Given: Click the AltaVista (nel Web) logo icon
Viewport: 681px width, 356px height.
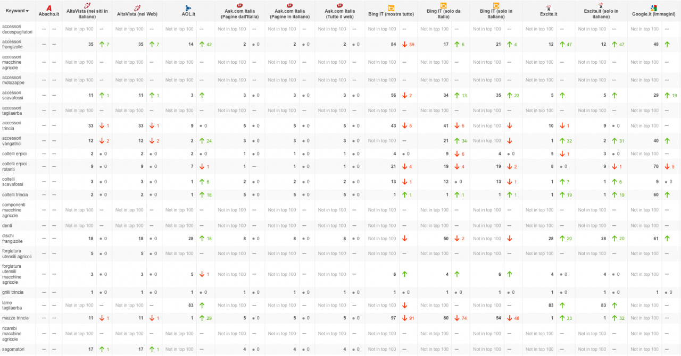Looking at the screenshot, I should [138, 8].
